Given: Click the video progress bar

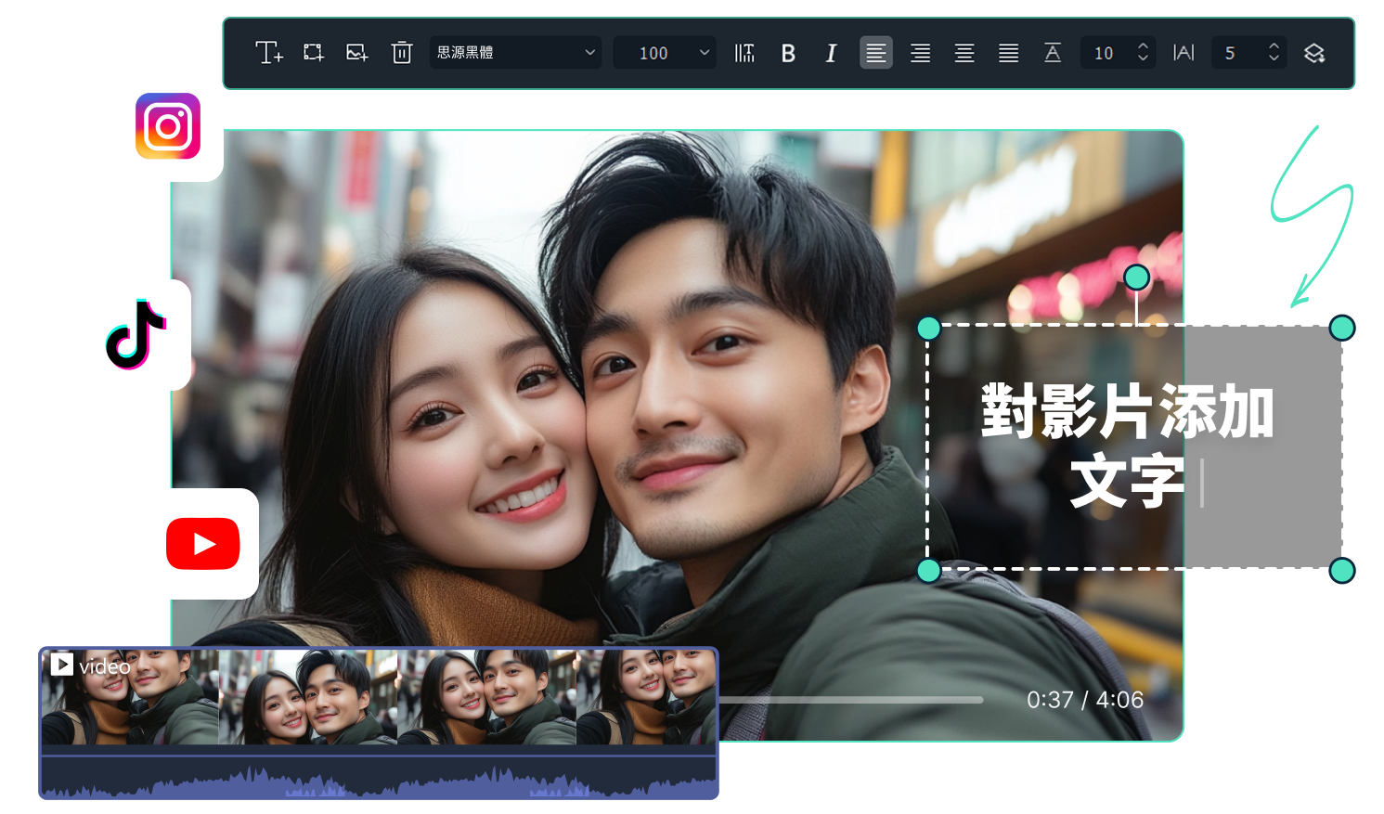Looking at the screenshot, I should click(850, 700).
